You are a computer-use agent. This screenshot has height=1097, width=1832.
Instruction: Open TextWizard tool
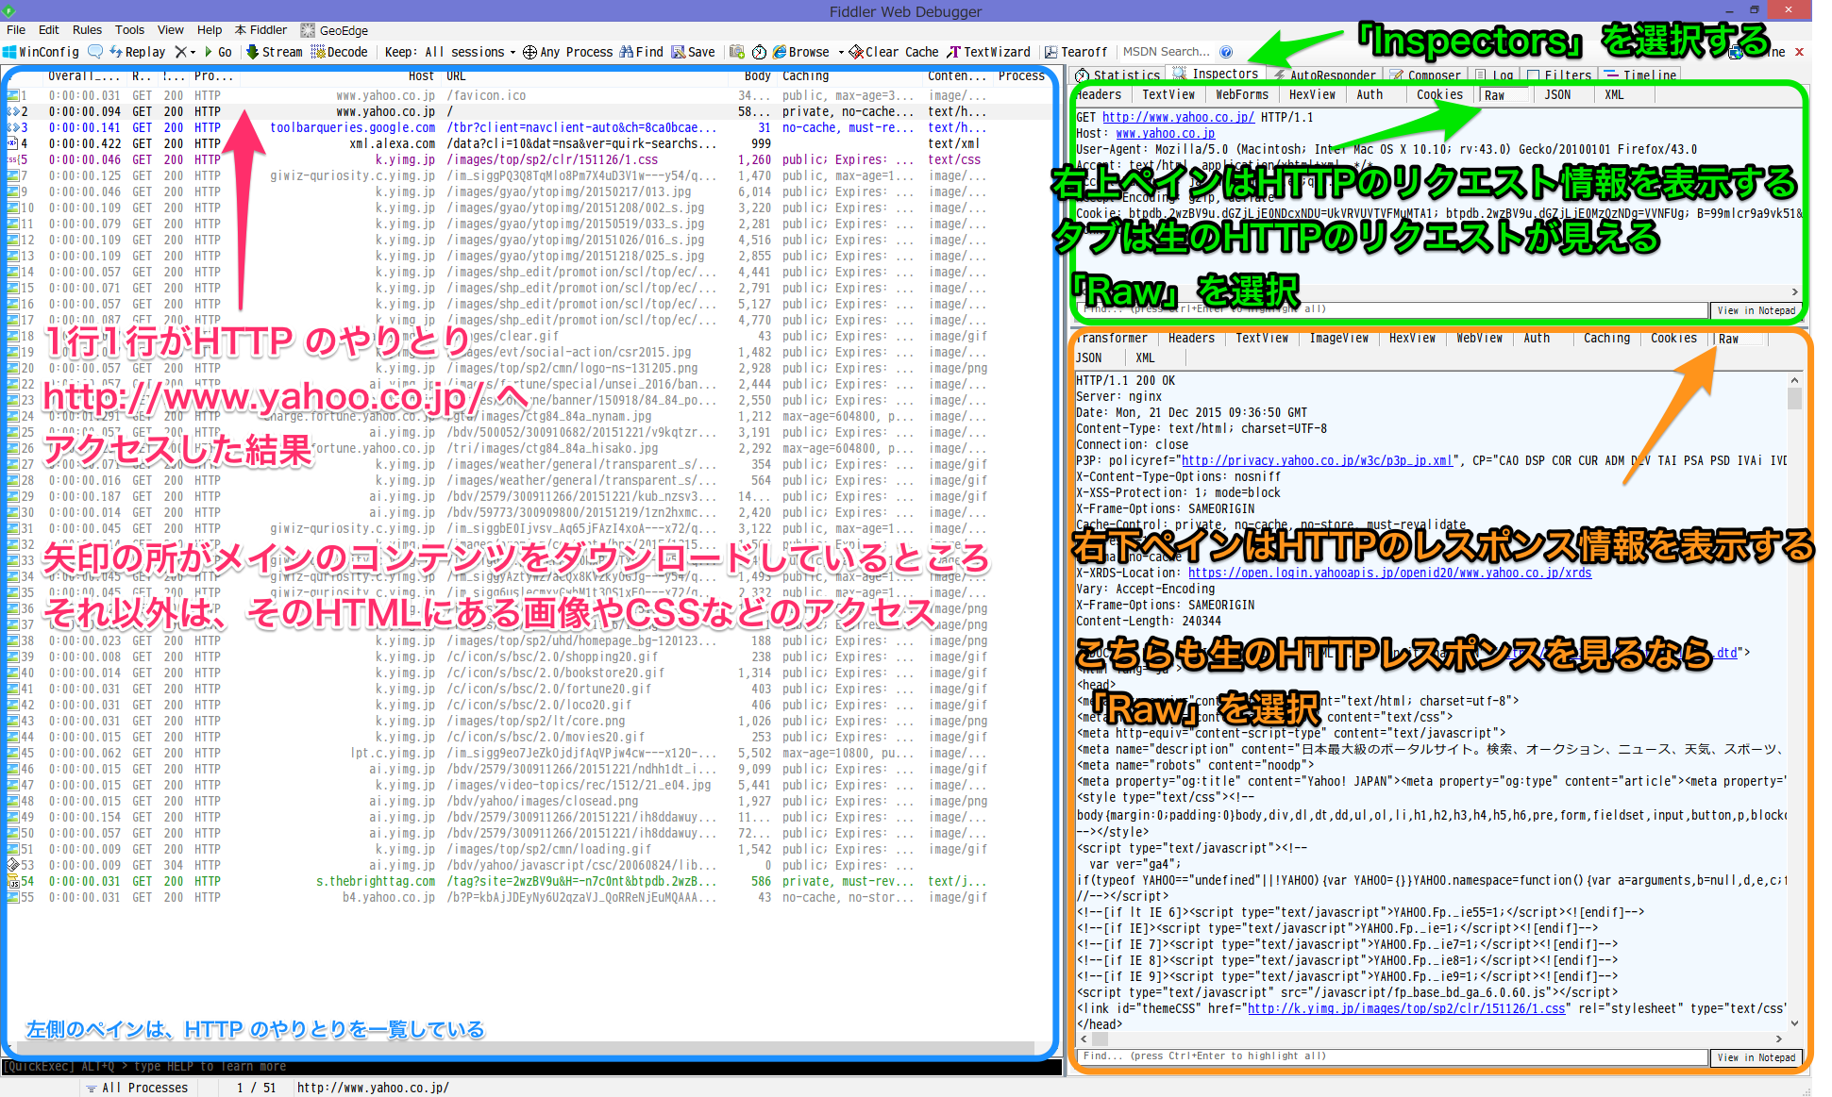989,52
